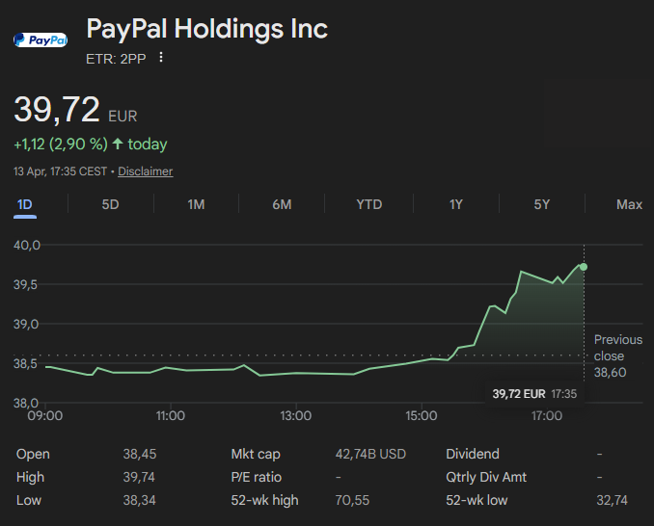Click the 13:00 x-axis time label

[296, 415]
